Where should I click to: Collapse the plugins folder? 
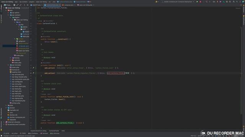coord(11,18)
